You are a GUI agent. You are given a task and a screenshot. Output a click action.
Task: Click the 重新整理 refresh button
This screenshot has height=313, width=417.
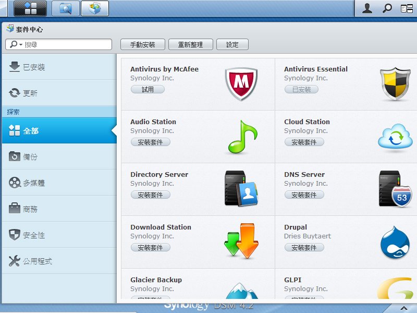pyautogui.click(x=190, y=44)
